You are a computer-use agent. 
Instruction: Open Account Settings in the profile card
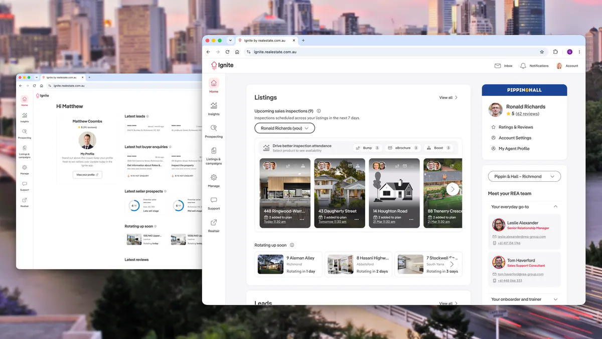[515, 138]
